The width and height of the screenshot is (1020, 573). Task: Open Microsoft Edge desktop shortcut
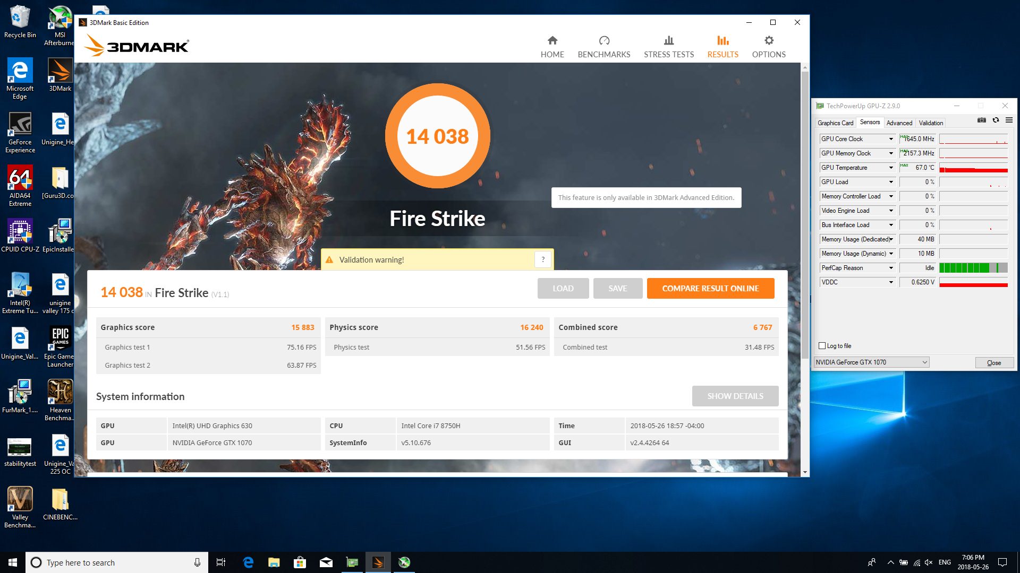20,79
